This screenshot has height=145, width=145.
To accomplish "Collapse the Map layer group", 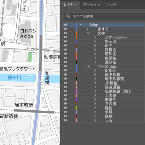I will point(81,25).
